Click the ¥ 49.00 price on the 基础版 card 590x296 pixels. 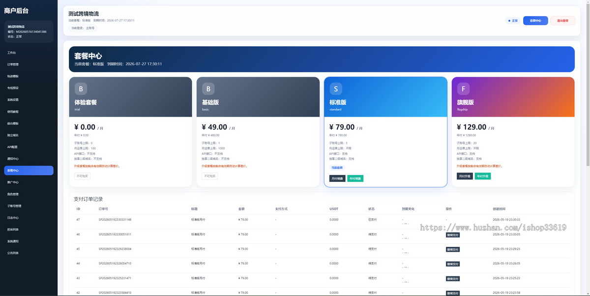click(x=214, y=127)
